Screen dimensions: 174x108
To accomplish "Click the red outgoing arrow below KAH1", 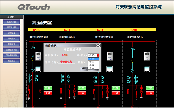I will tap(33, 106).
